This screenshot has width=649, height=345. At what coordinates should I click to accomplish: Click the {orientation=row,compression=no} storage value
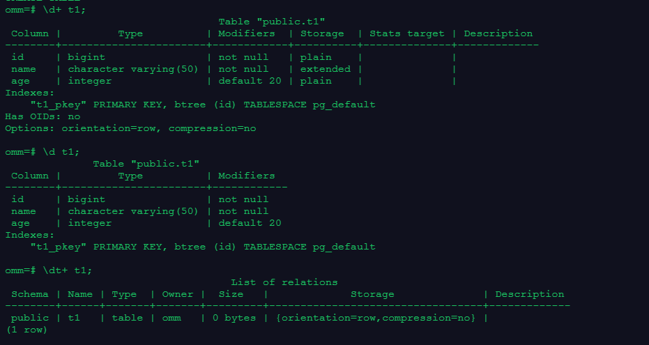point(376,318)
